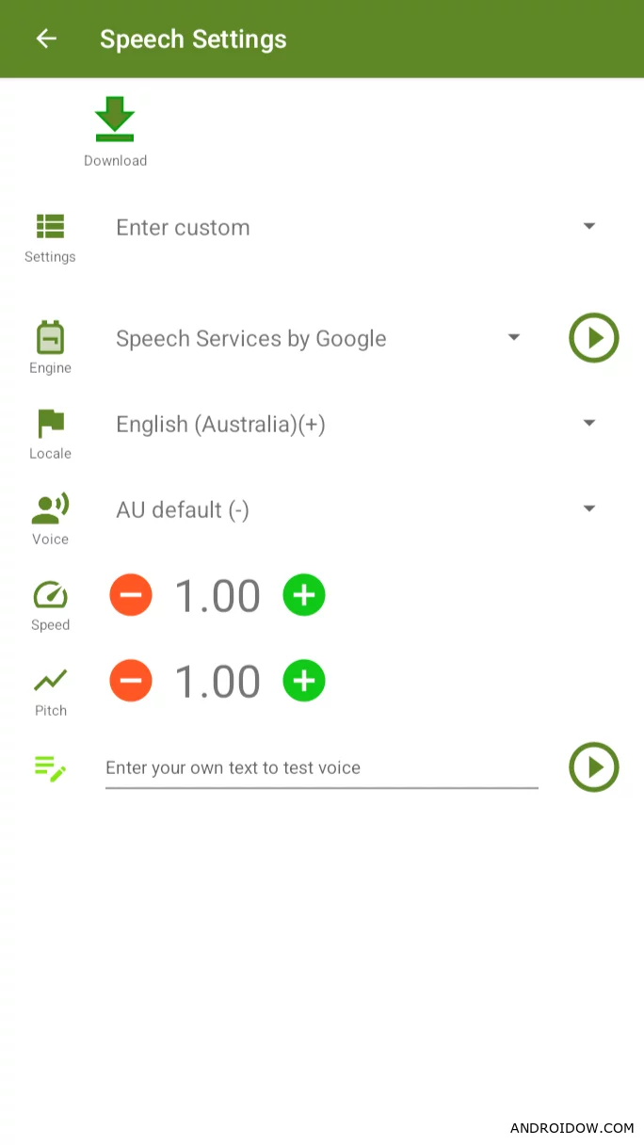Tap the Pitch chart icon
This screenshot has width=644, height=1145.
point(50,680)
